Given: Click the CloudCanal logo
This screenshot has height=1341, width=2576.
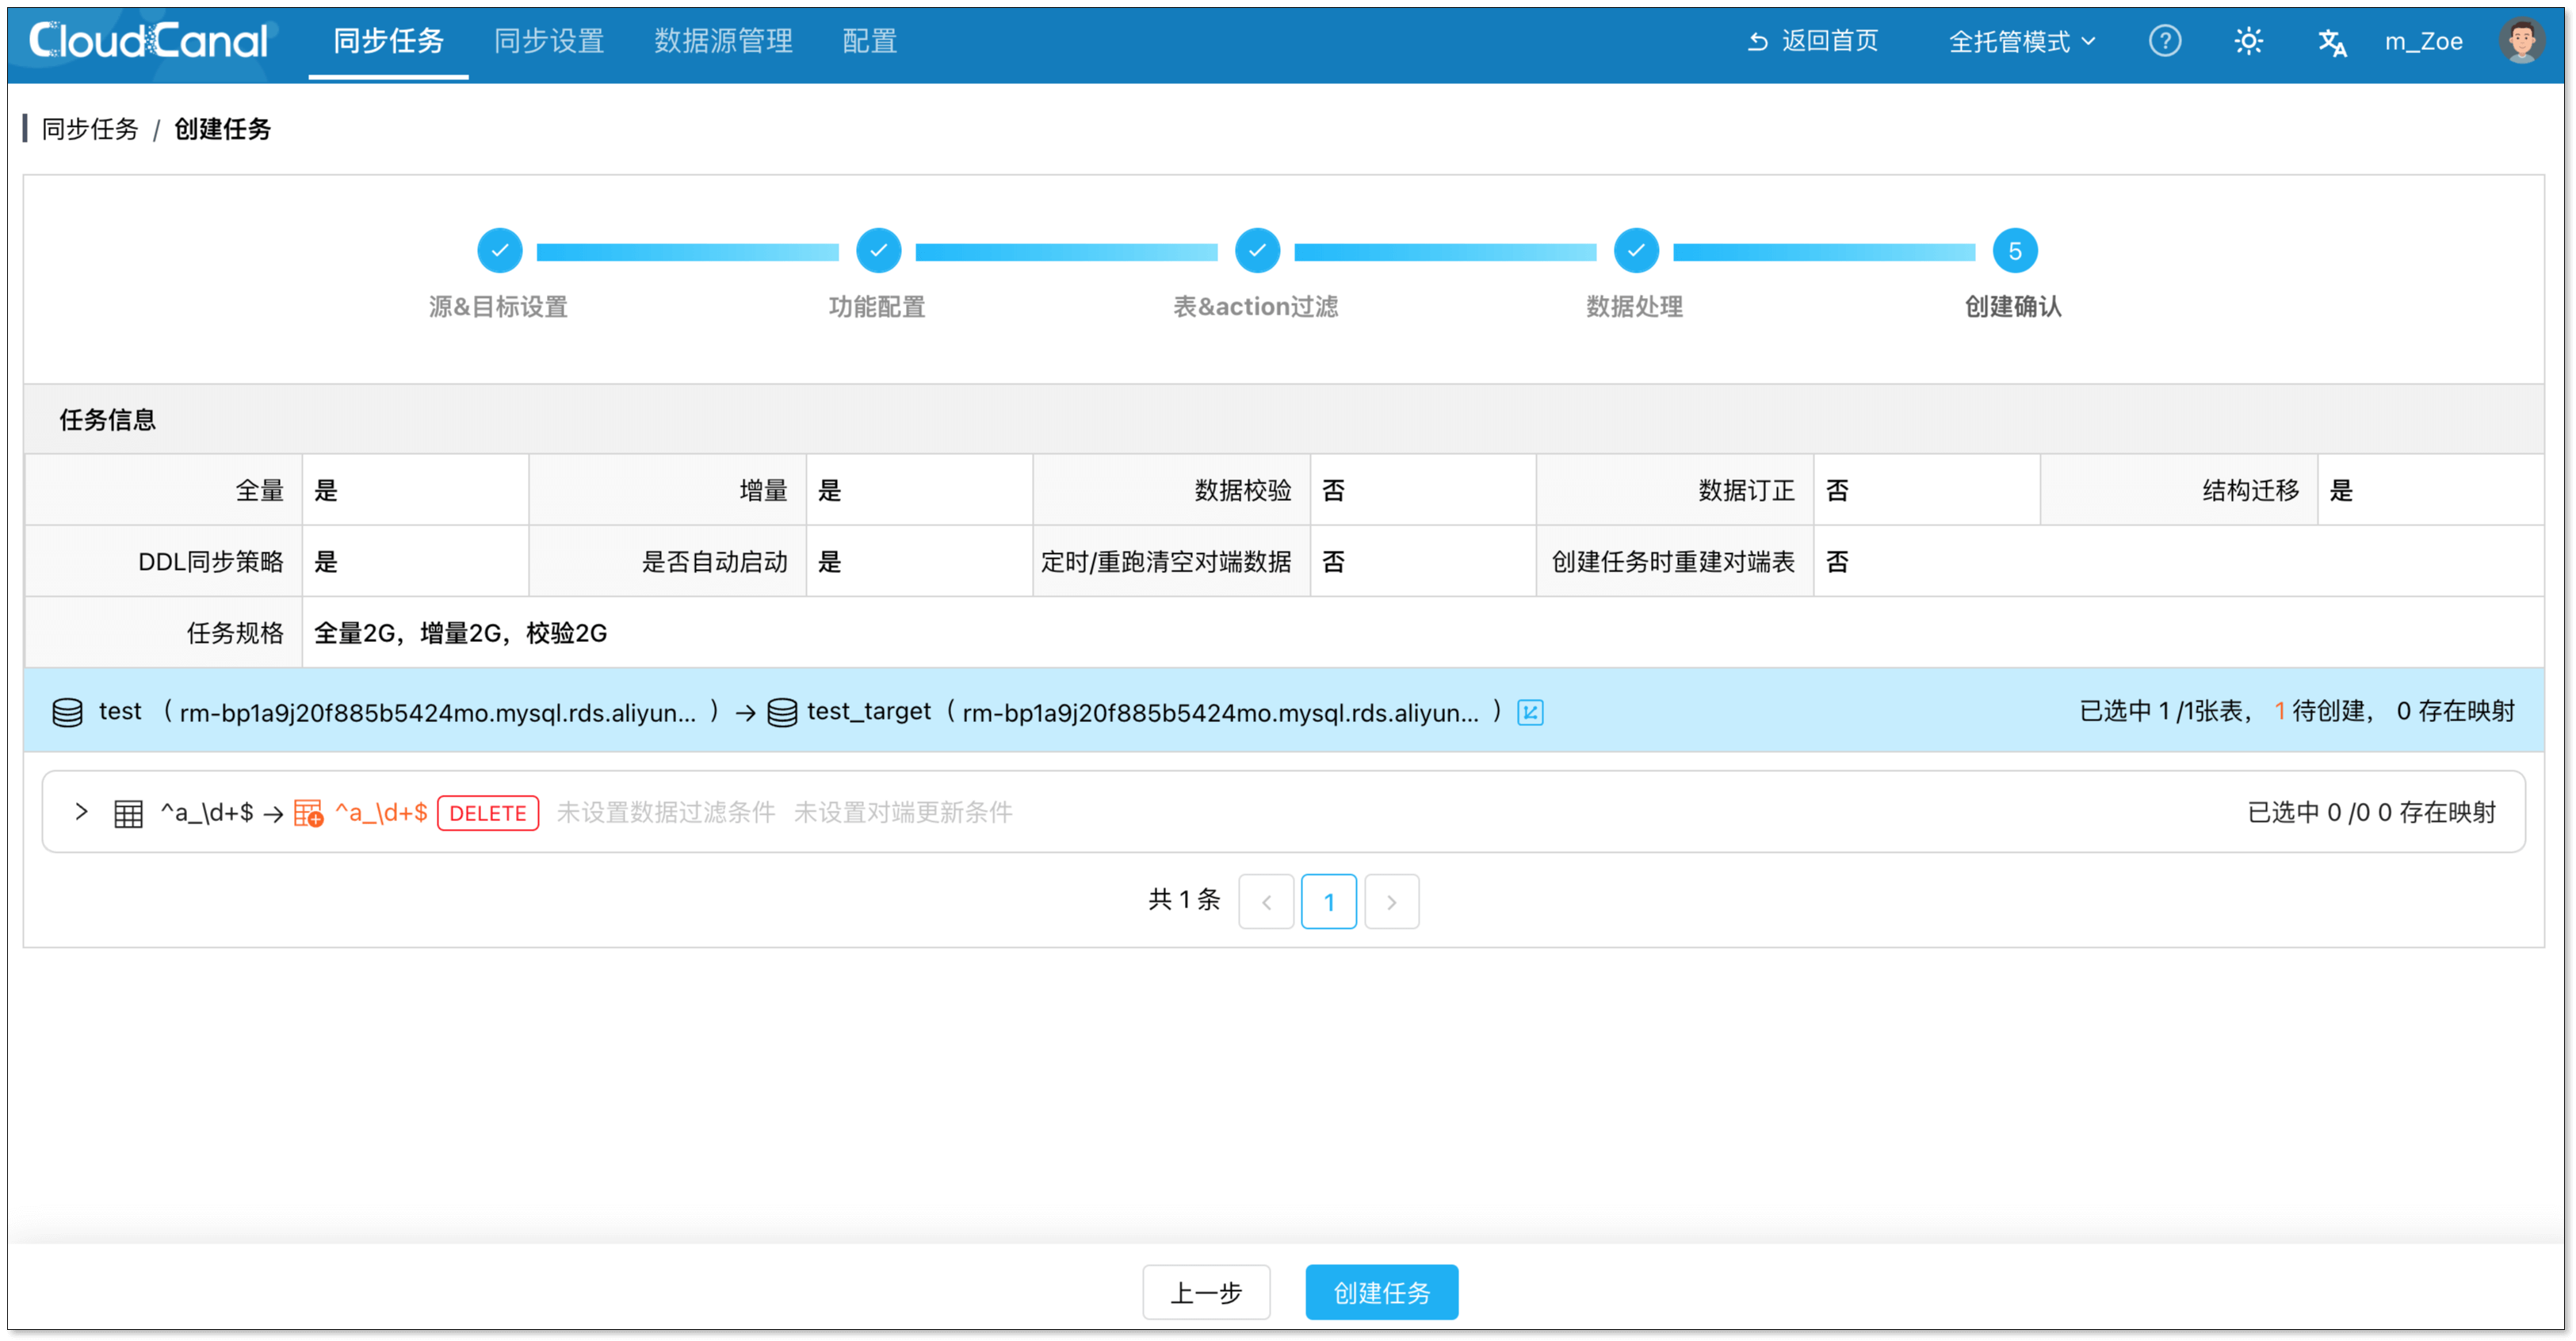Looking at the screenshot, I should (148, 41).
